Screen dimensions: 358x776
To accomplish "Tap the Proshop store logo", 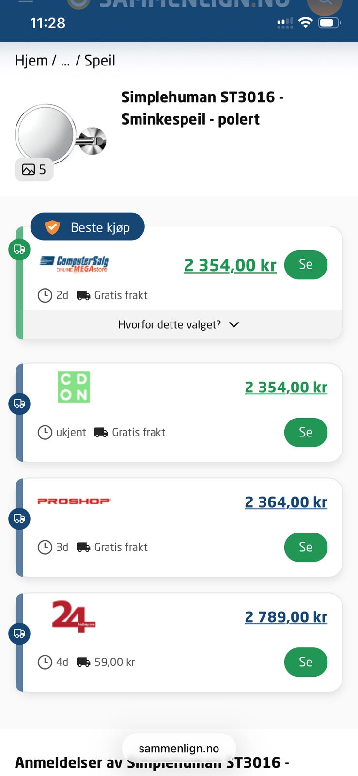I will click(74, 501).
